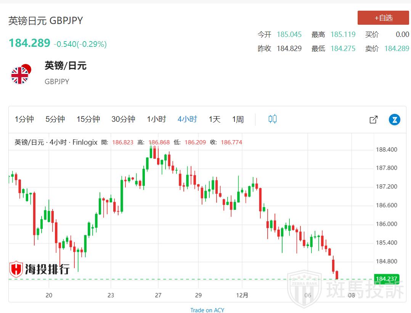
Task: Click the 海投排行 logo on the chart
Action: coord(39,269)
